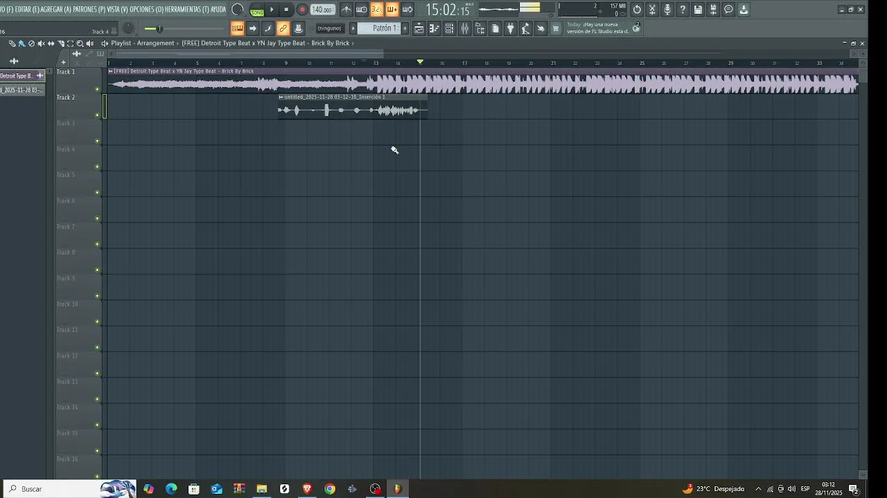Open the plugin picker plug icon

(x=511, y=28)
